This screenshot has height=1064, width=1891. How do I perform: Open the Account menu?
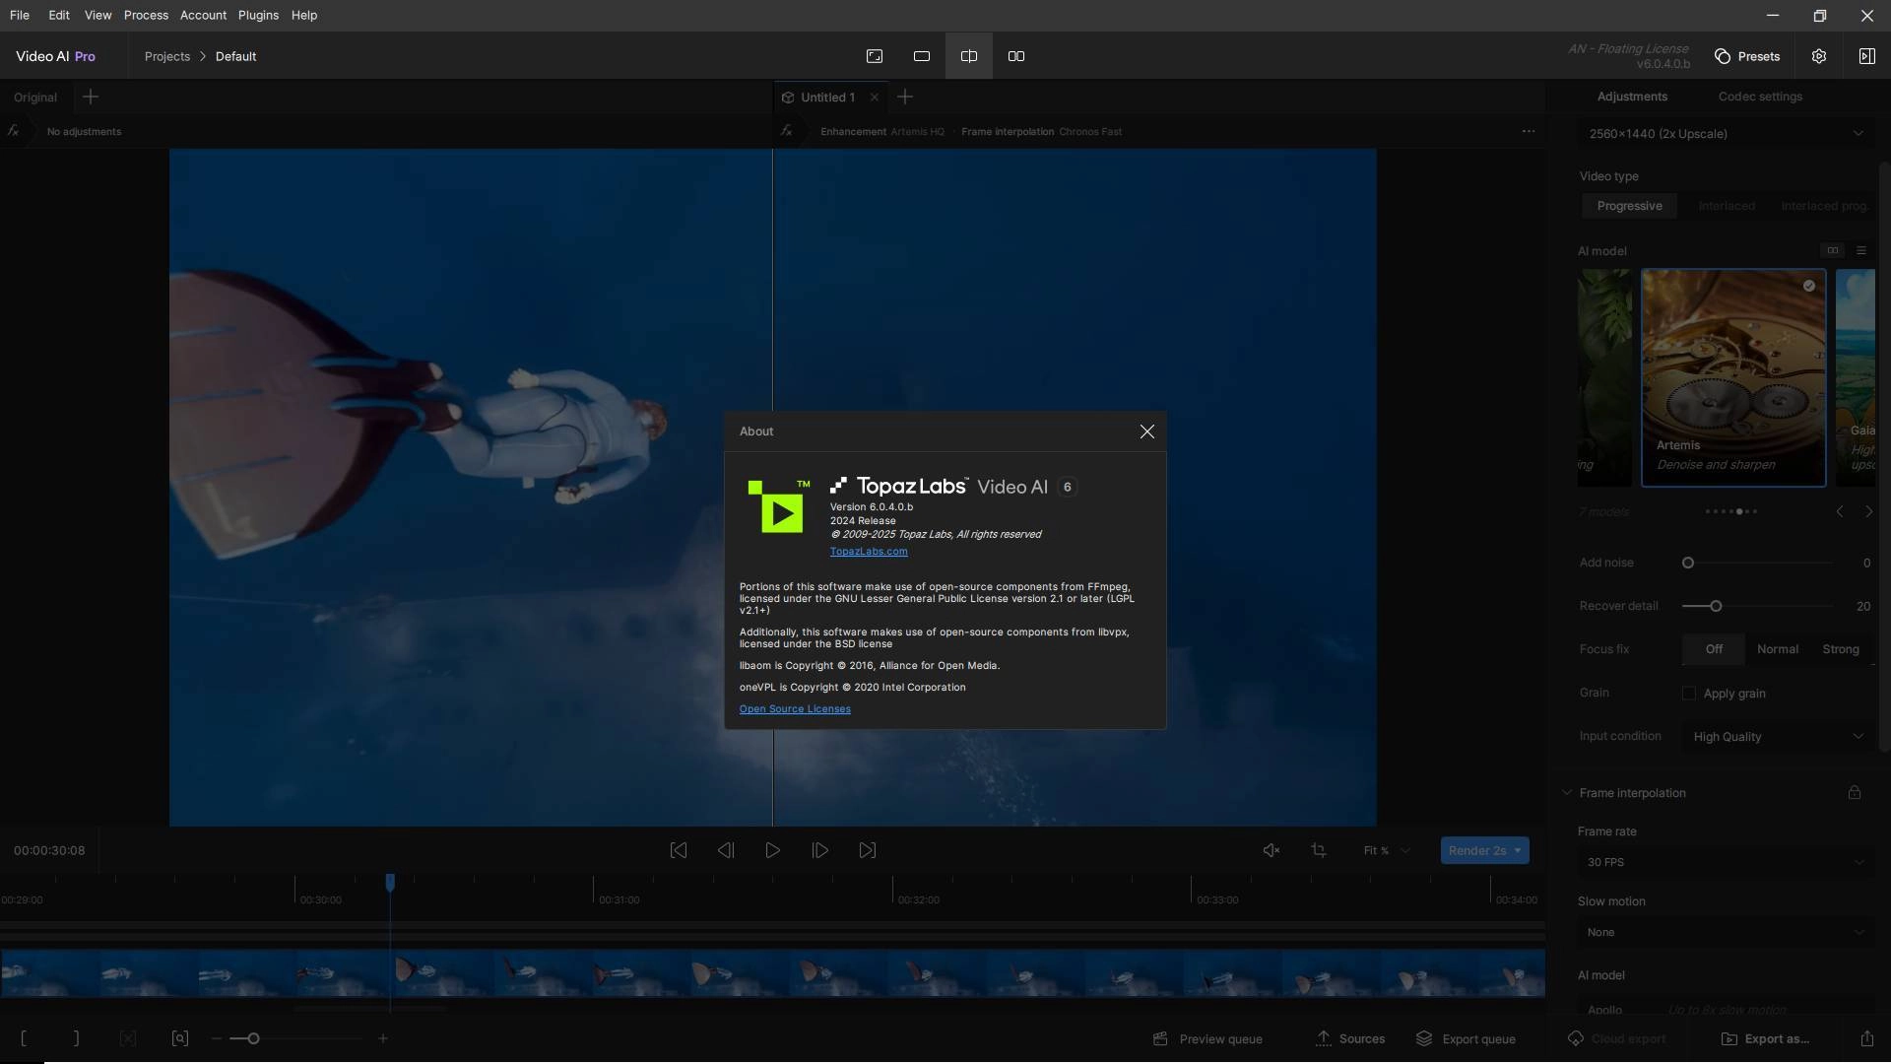coord(203,15)
